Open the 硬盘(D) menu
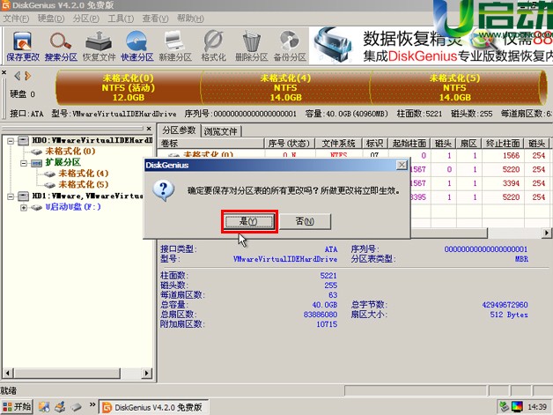The image size is (553, 415). 51,19
